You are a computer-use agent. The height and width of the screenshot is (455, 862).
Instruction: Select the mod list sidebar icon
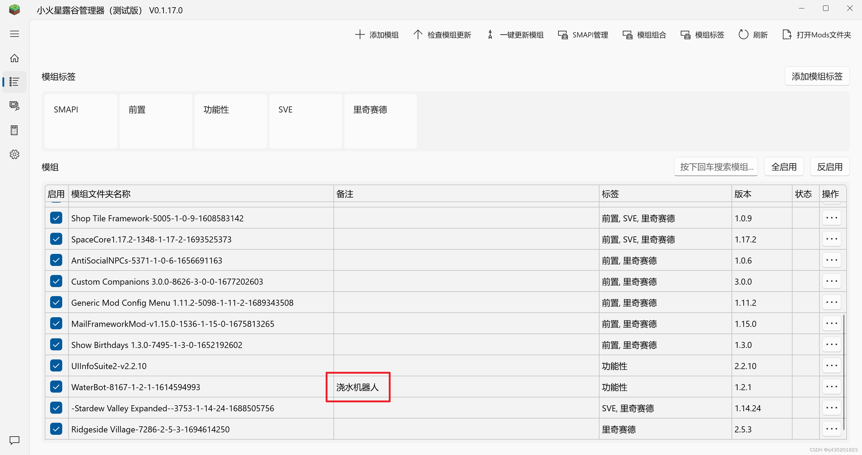pyautogui.click(x=14, y=82)
